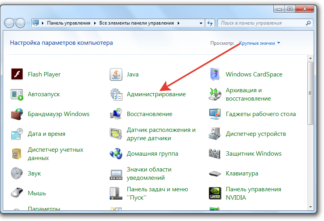Open the Гаджеты рабочего стола icon
Screen dimensions: 324x221
coord(215,114)
